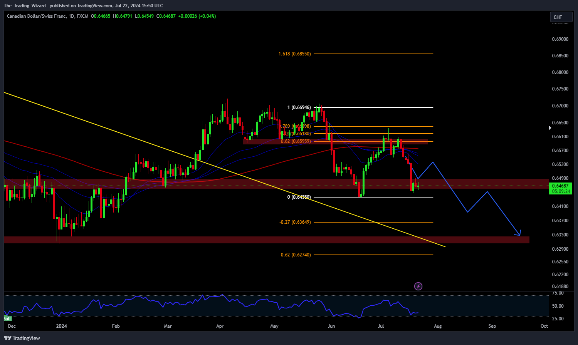The image size is (578, 345).
Task: Click the green 0.64687 current price label
Action: pyautogui.click(x=561, y=186)
